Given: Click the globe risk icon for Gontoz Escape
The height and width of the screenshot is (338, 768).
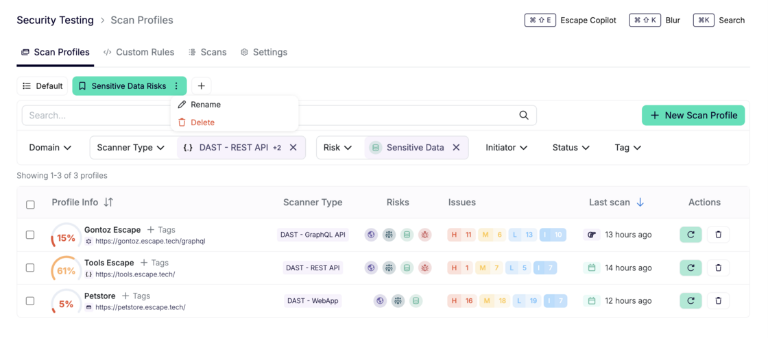Looking at the screenshot, I should pos(371,235).
